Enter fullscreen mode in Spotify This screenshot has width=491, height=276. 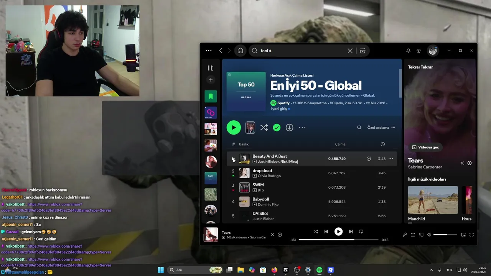(x=471, y=235)
